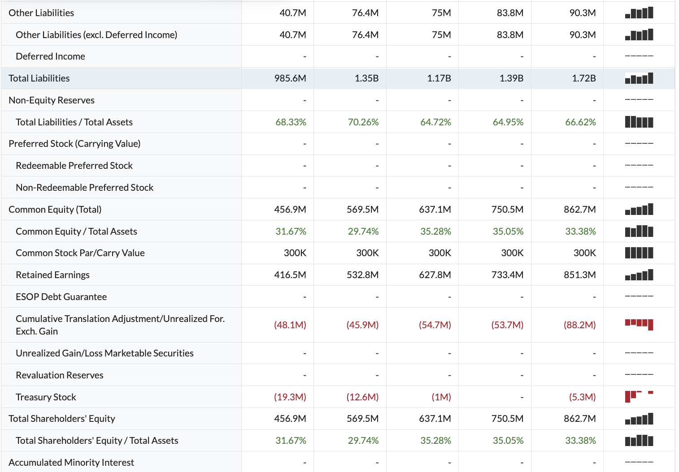Image resolution: width=679 pixels, height=472 pixels.
Task: Click the red Treasury Stock sparkline
Action: (x=639, y=396)
